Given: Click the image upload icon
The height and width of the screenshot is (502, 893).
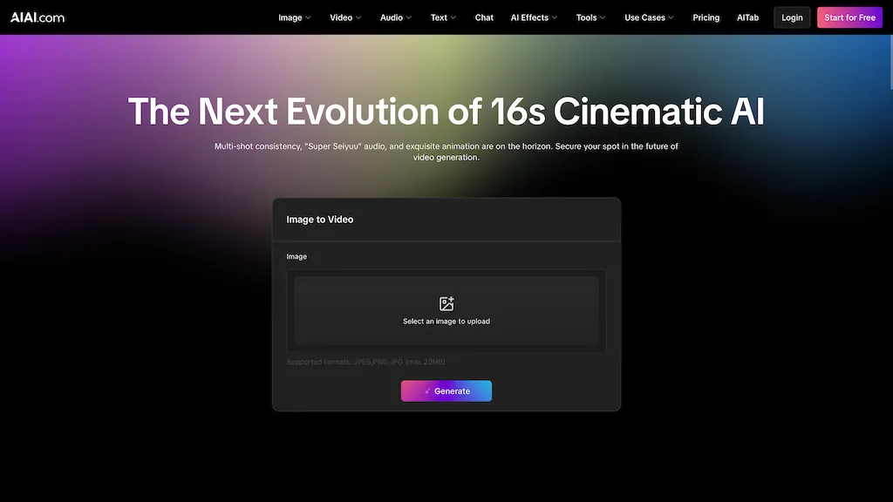Looking at the screenshot, I should (446, 303).
